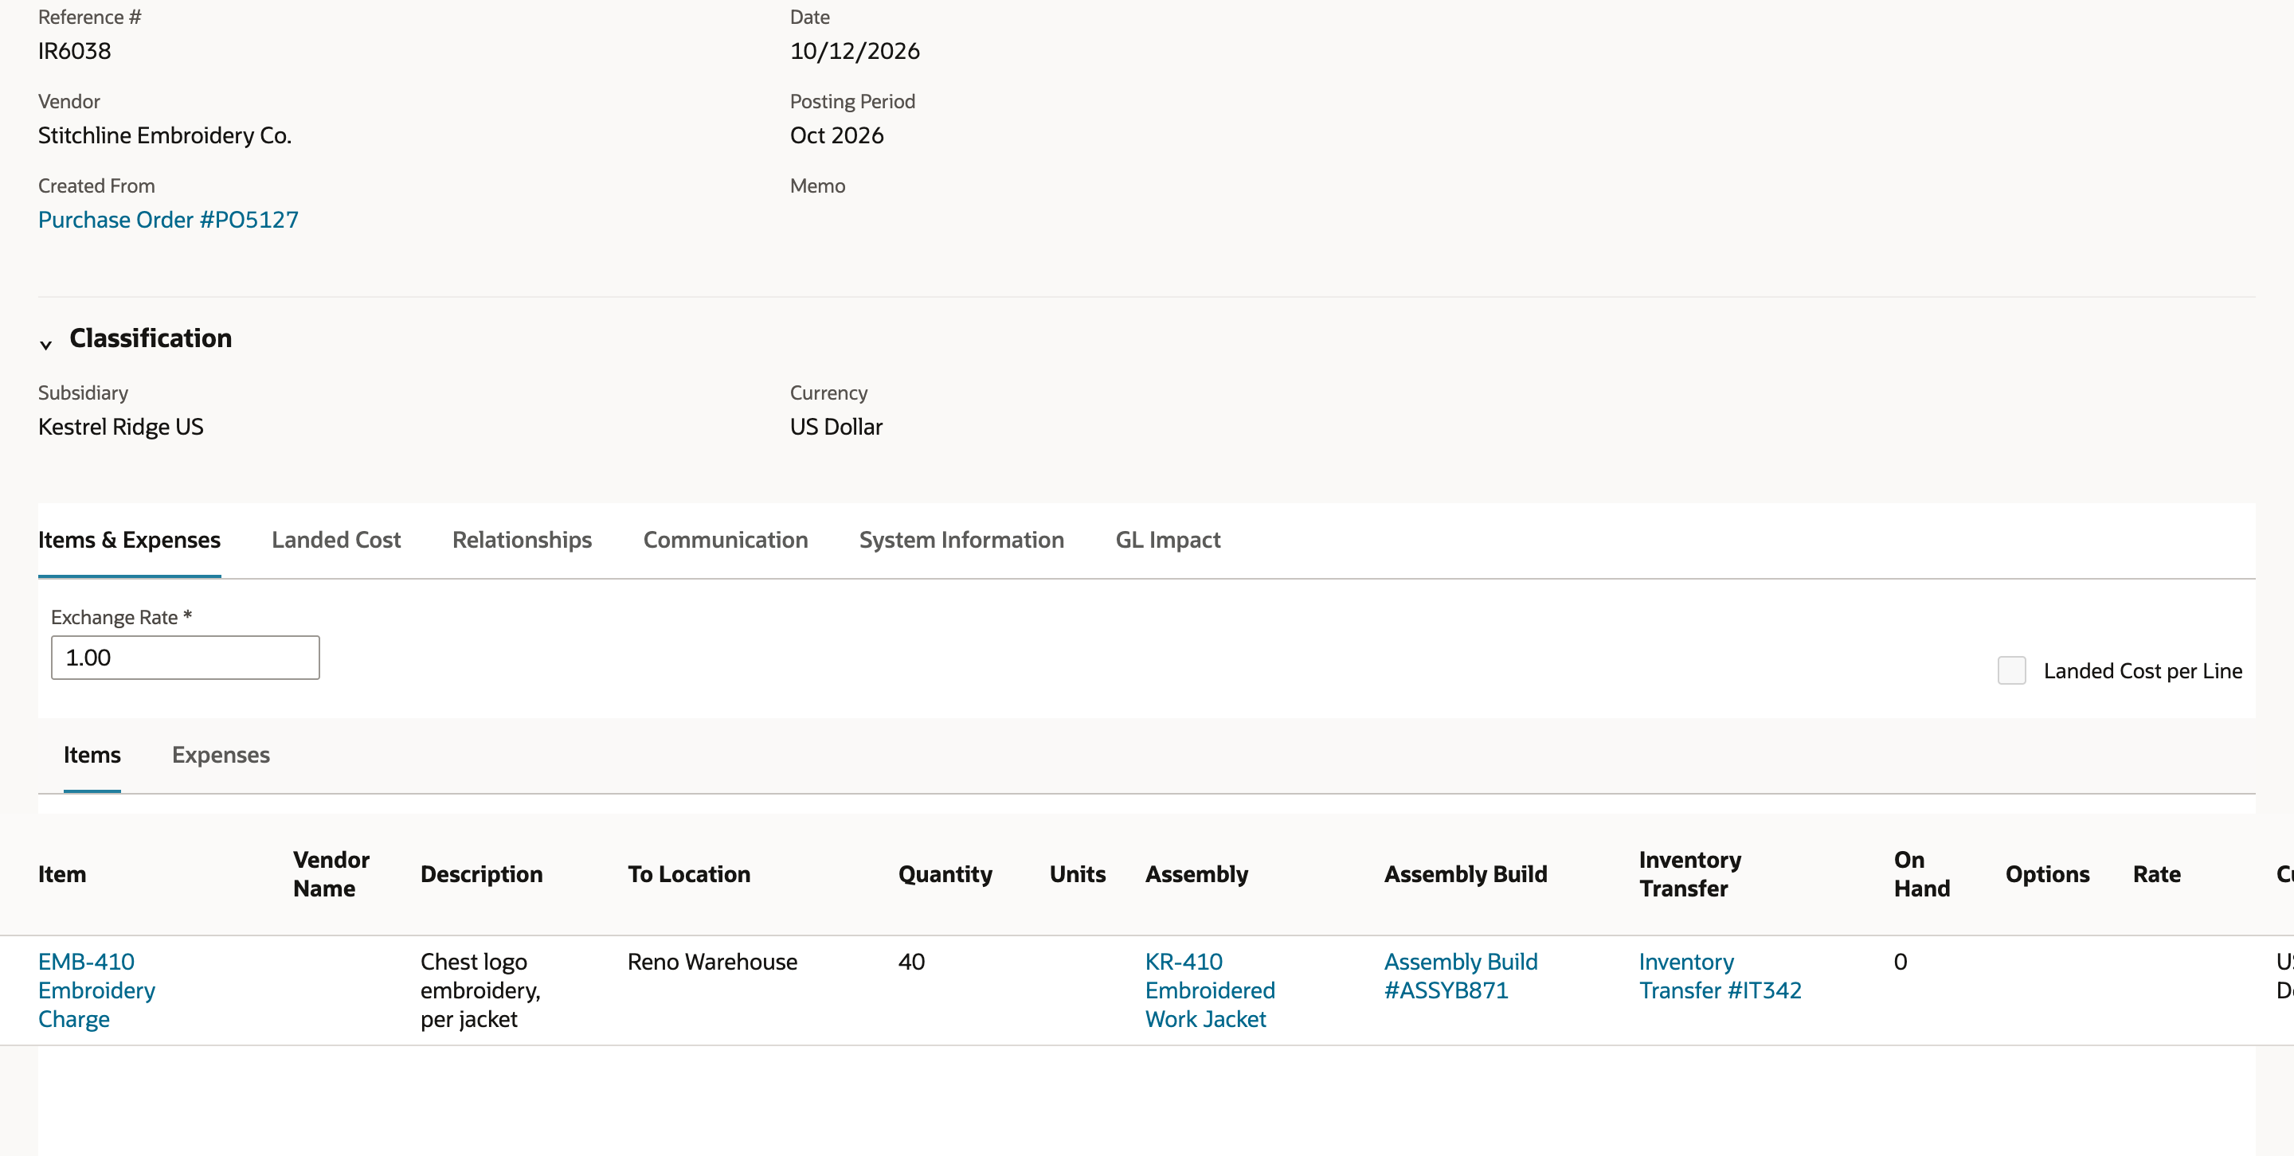Click the Options column header

coord(2046,875)
